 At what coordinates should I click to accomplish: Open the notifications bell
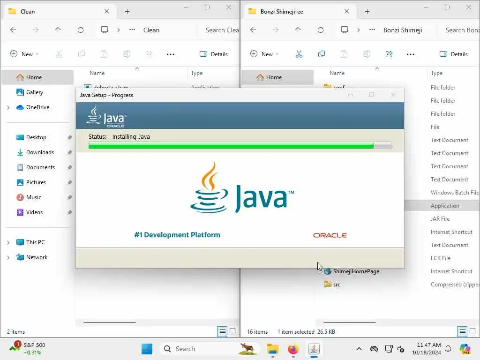(448, 349)
